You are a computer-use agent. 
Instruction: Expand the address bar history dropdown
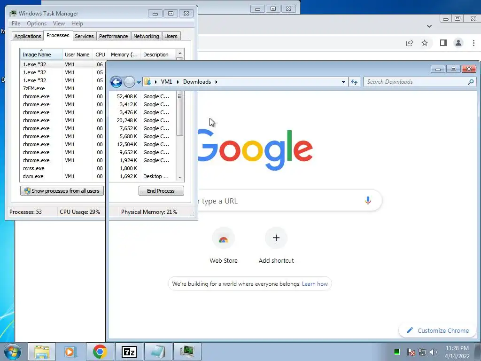pyautogui.click(x=343, y=82)
